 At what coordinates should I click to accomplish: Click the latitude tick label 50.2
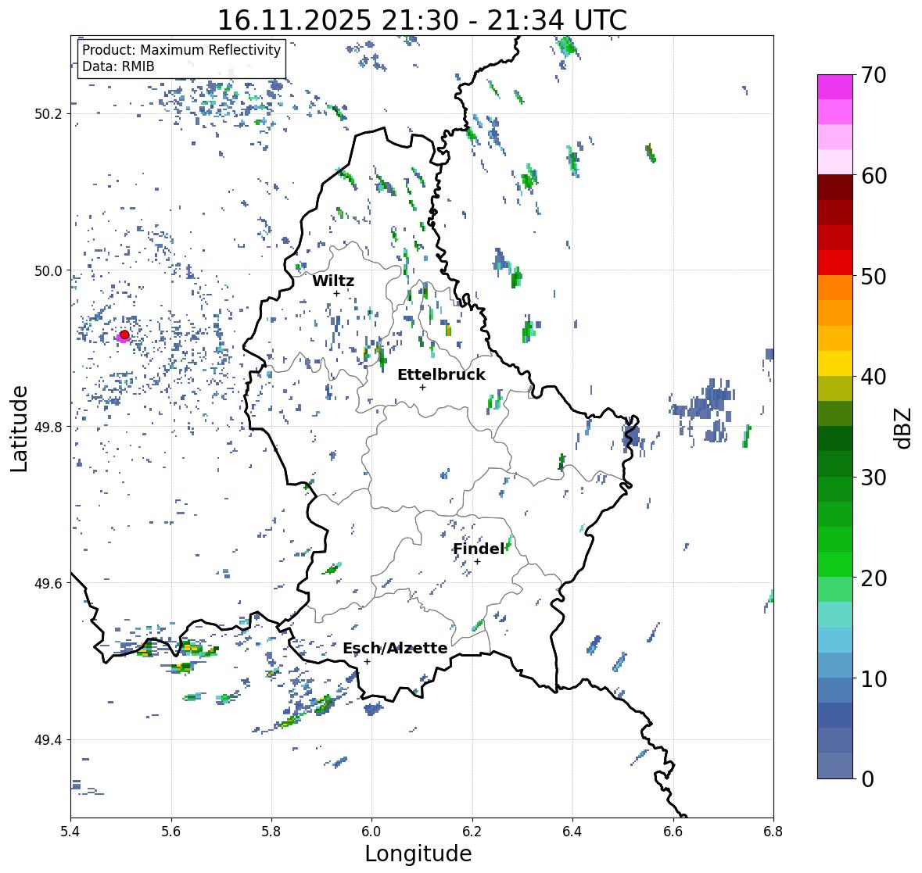(x=48, y=114)
